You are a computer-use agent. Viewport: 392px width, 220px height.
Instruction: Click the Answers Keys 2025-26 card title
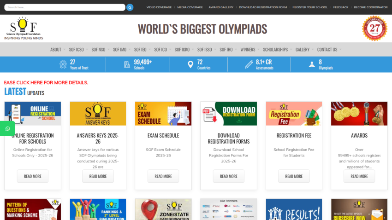pyautogui.click(x=98, y=139)
